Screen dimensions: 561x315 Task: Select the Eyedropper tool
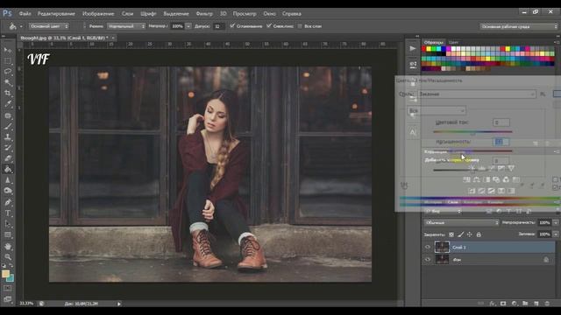(x=8, y=104)
